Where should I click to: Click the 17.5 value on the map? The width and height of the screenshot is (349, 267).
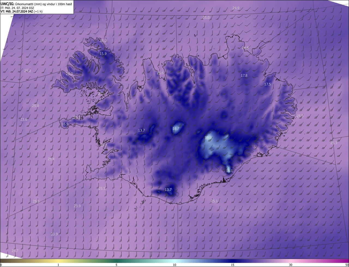click(x=267, y=84)
